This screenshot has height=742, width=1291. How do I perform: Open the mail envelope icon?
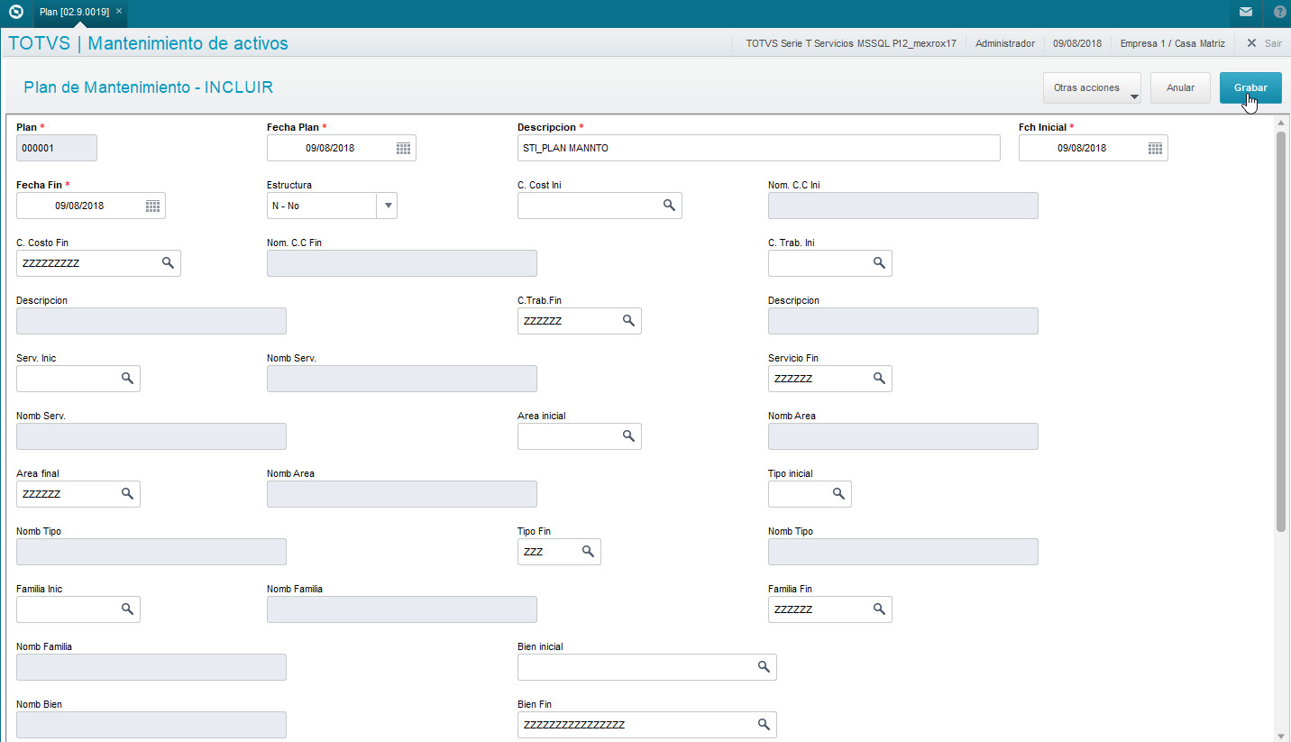click(x=1245, y=12)
